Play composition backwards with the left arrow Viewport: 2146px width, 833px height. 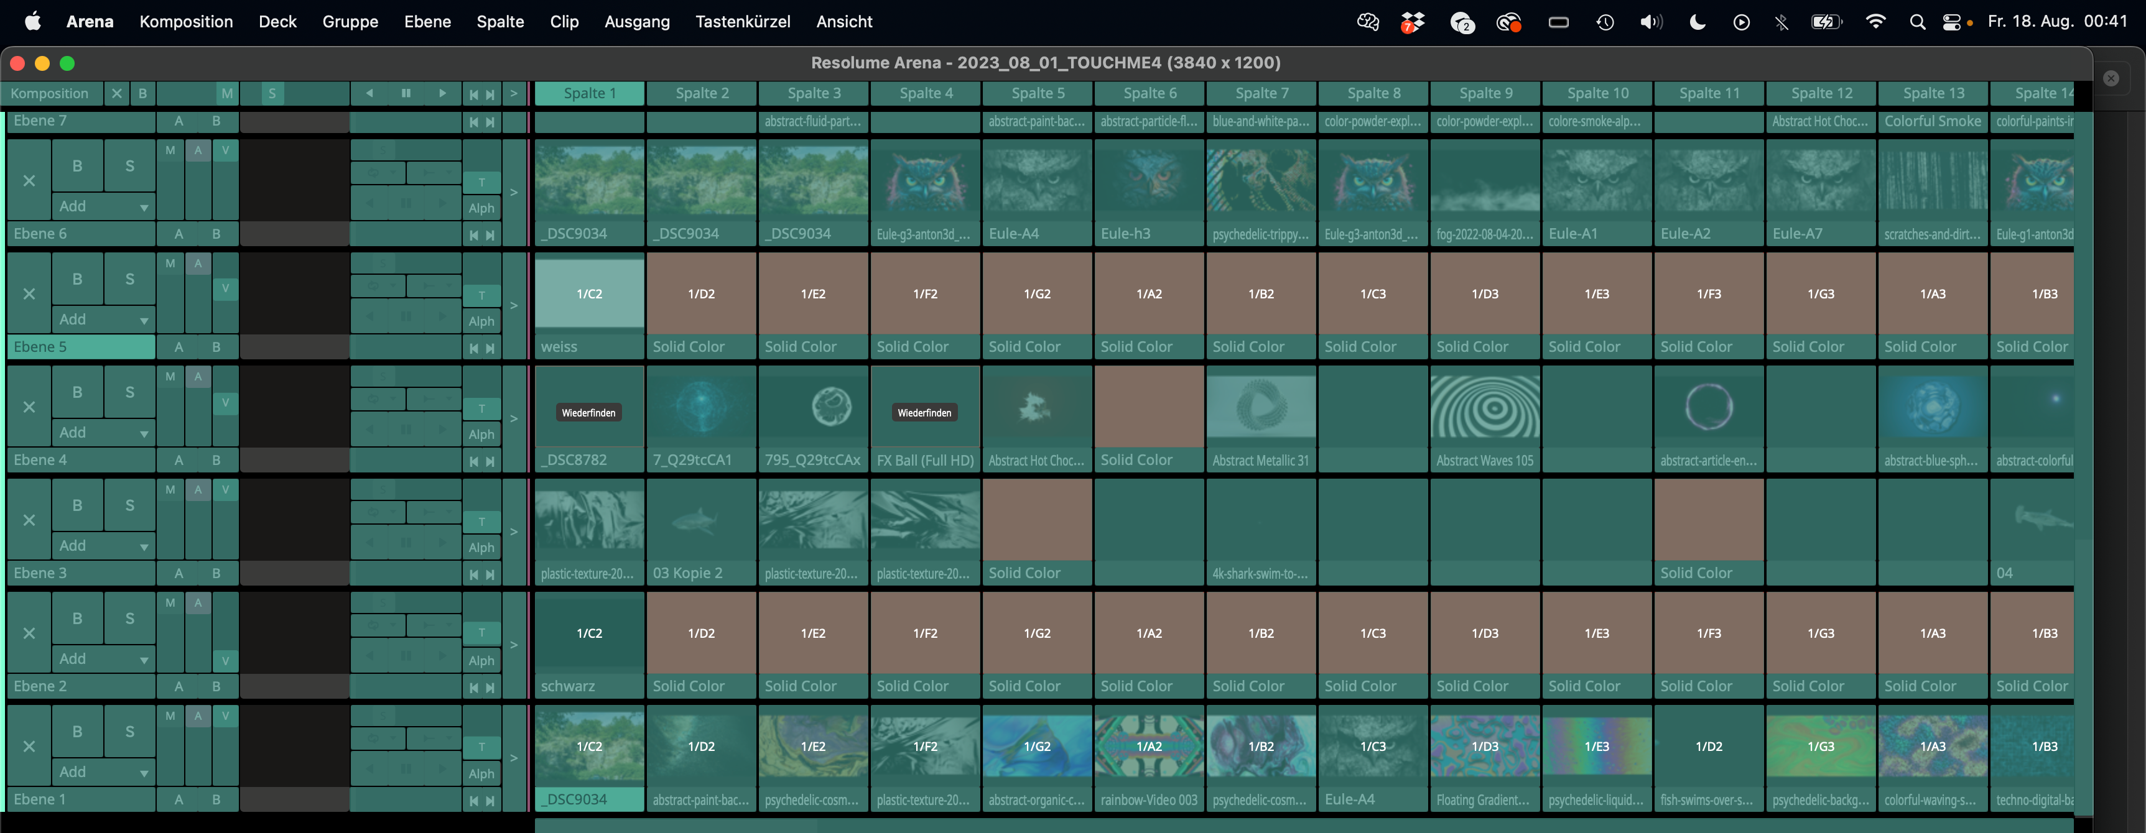pos(369,93)
